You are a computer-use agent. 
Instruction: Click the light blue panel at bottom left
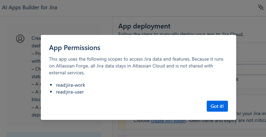pyautogui.click(x=53, y=134)
